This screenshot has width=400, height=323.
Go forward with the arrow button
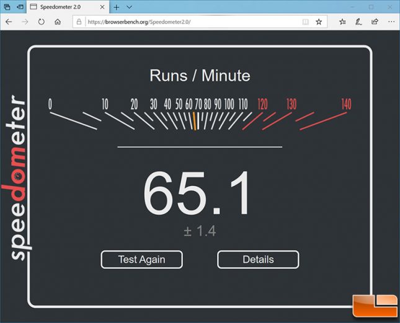tap(25, 22)
